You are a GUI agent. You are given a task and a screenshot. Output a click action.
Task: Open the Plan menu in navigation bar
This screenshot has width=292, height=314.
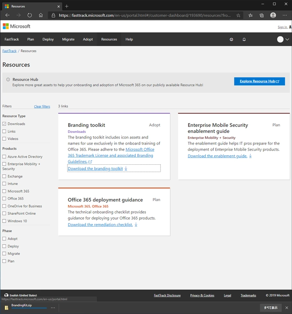click(30, 39)
